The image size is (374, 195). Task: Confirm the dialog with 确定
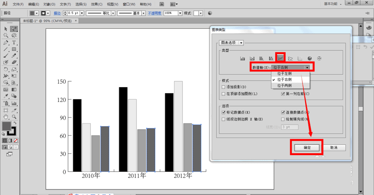coord(307,148)
